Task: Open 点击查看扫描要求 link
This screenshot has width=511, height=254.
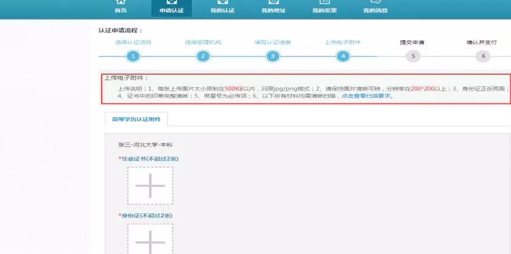Action: tap(366, 97)
